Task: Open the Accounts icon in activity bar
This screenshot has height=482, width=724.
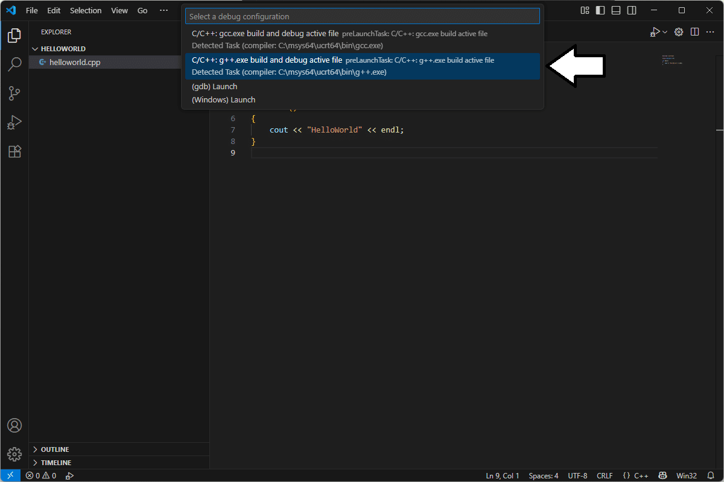Action: tap(14, 425)
